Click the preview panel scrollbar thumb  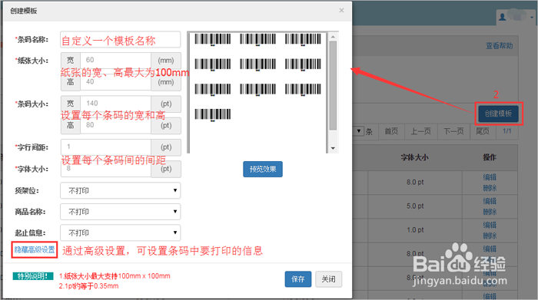tap(333, 86)
